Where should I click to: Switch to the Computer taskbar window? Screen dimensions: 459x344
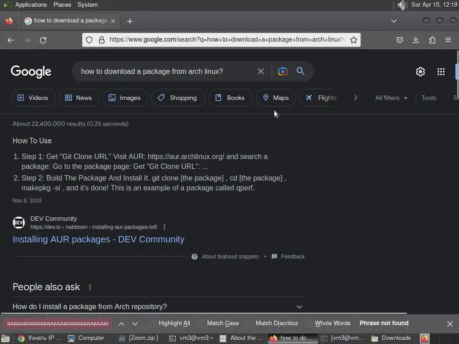(86, 338)
